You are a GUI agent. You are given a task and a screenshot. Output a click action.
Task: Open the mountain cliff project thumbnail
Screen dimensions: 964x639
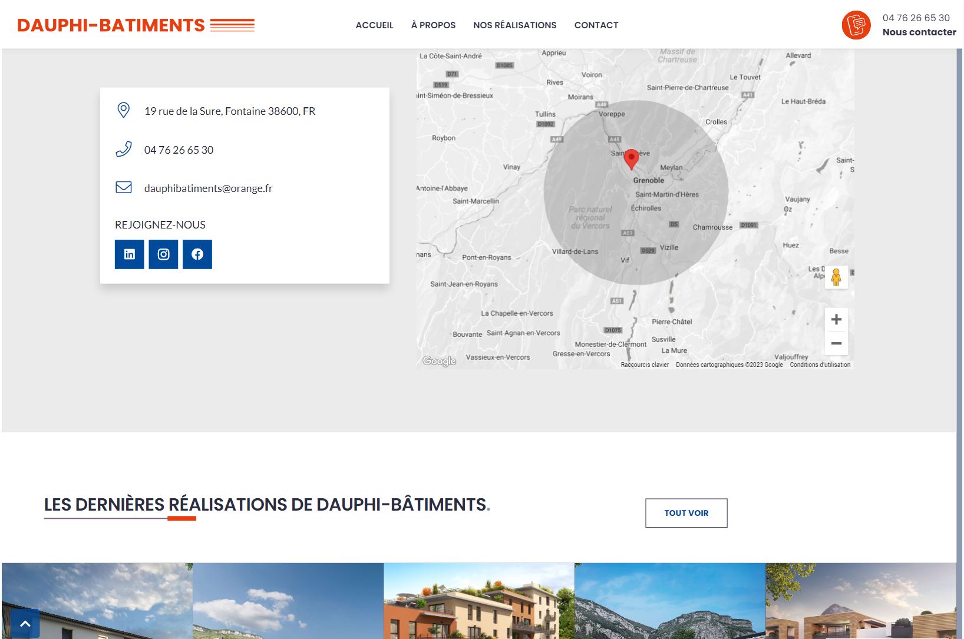tap(670, 601)
